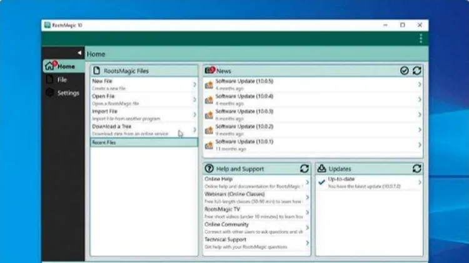Select Home in the sidebar
This screenshot has height=263, width=469.
(63, 66)
